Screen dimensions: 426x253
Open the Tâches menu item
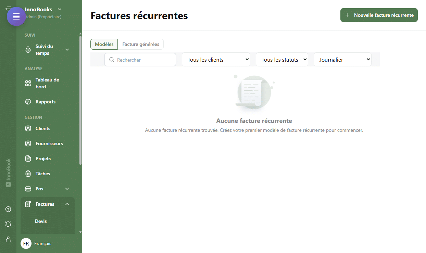[x=48, y=174]
